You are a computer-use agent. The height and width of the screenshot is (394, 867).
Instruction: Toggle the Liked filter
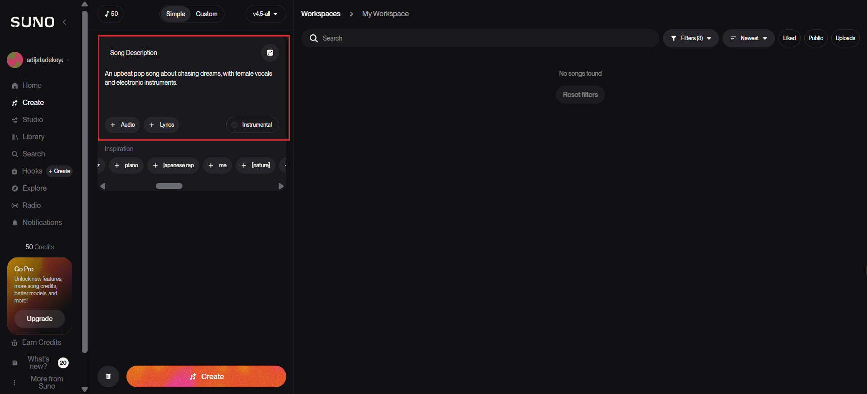(789, 38)
